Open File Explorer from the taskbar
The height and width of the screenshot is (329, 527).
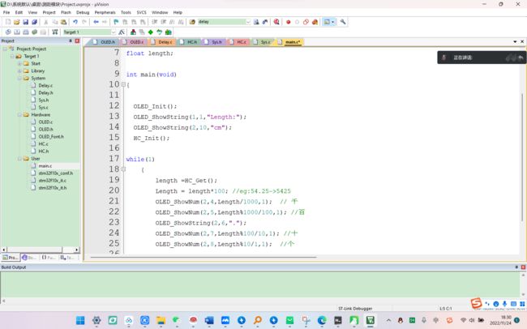pyautogui.click(x=161, y=320)
